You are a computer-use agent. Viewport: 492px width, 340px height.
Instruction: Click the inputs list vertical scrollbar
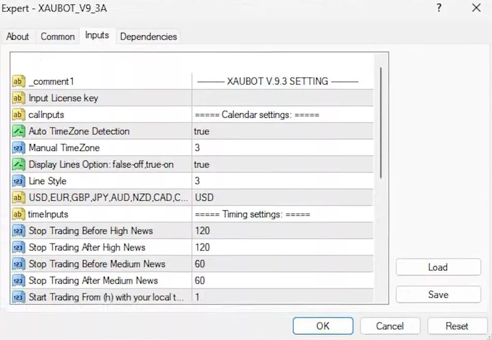pyautogui.click(x=381, y=123)
